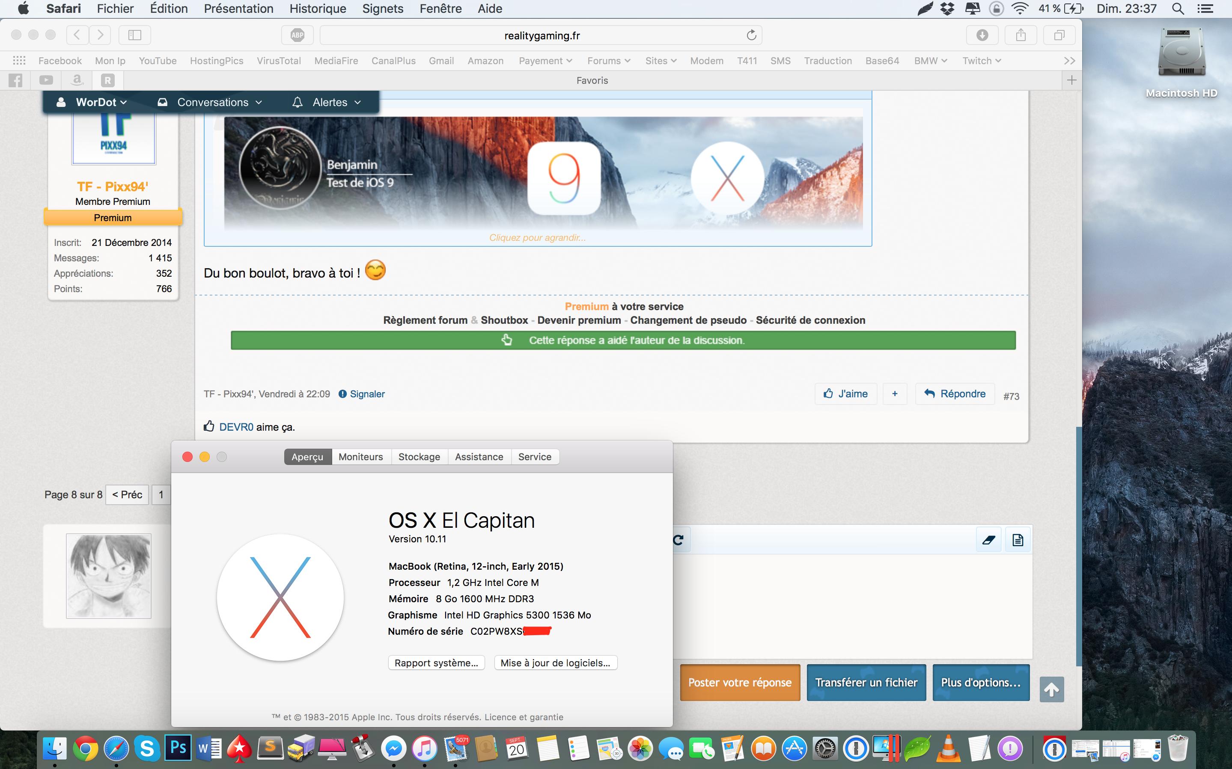Open Photoshop from the Dock
Image resolution: width=1232 pixels, height=769 pixels.
[178, 748]
